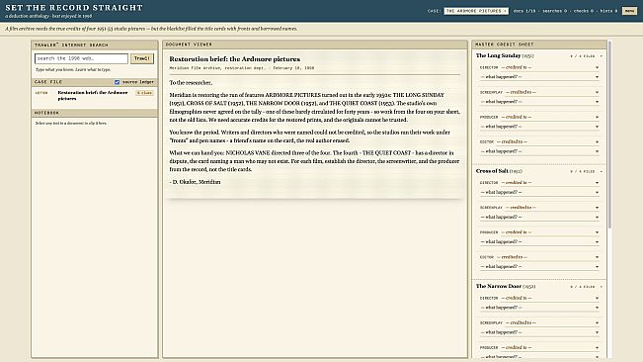Open The Long Sunday screenplay credited-to dropdown

[552, 92]
